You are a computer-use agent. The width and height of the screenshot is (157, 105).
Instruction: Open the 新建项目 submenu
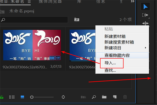pyautogui.click(x=113, y=48)
